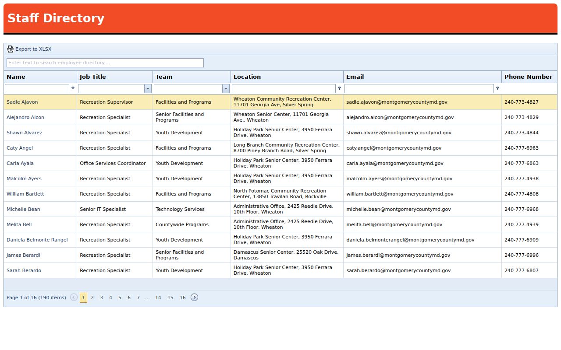561x350 pixels.
Task: Go to page 15
Action: [170, 297]
